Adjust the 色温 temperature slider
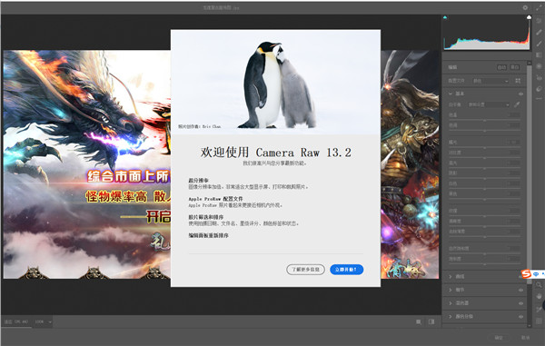Viewport: 545px width, 346px height. pyautogui.click(x=485, y=121)
